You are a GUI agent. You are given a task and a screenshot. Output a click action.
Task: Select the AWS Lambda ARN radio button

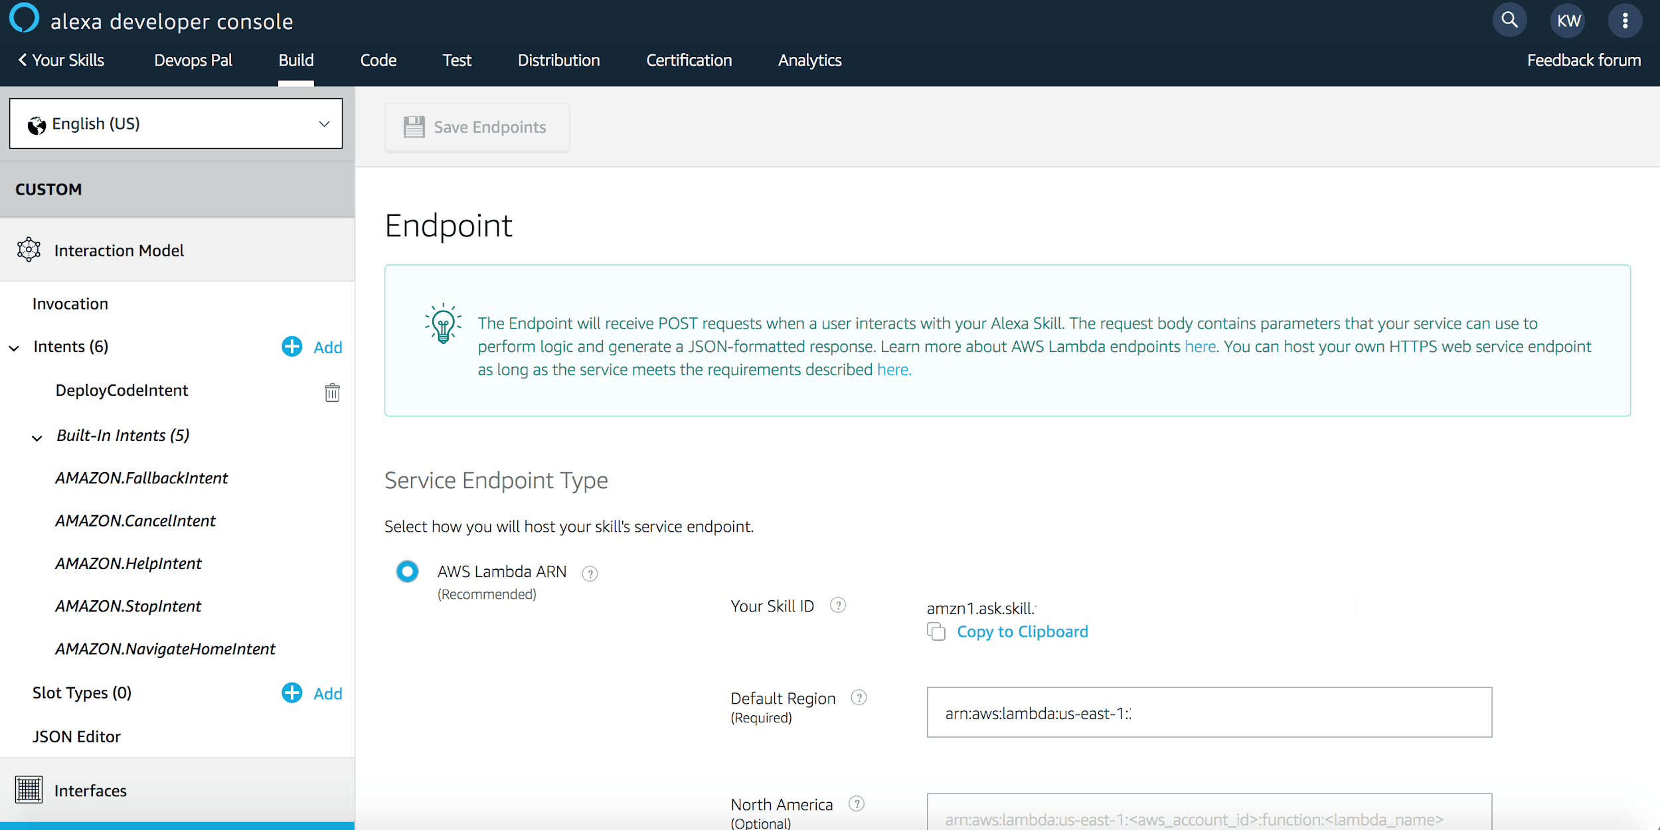(407, 571)
